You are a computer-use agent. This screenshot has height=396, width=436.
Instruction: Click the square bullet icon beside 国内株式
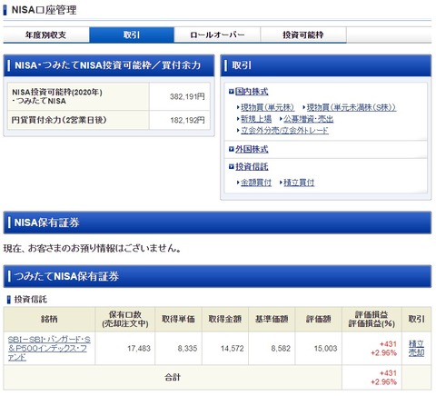coord(232,91)
